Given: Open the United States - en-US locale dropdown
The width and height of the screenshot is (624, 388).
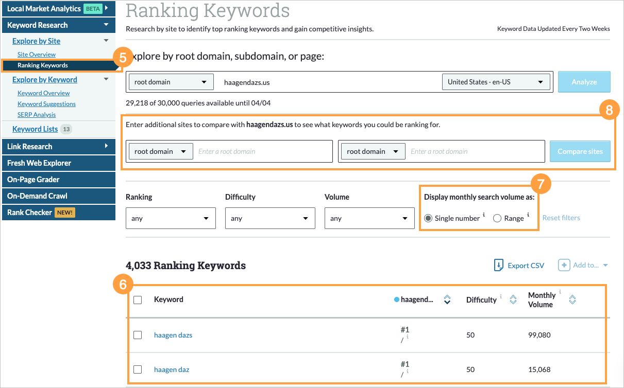Looking at the screenshot, I should click(x=496, y=81).
